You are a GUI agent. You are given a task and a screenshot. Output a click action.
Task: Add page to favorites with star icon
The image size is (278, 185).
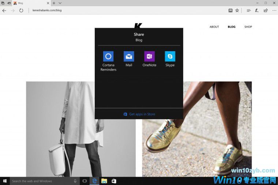237,11
